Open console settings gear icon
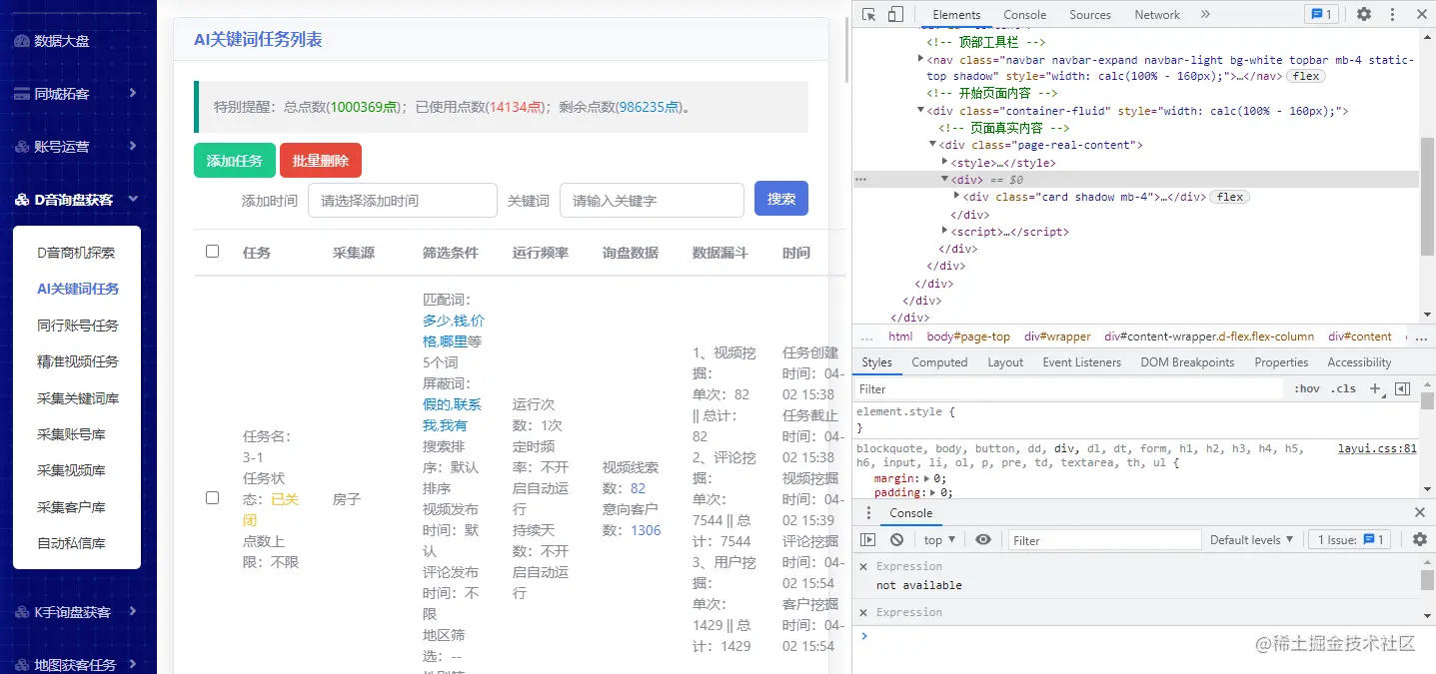1436x674 pixels. (1420, 539)
